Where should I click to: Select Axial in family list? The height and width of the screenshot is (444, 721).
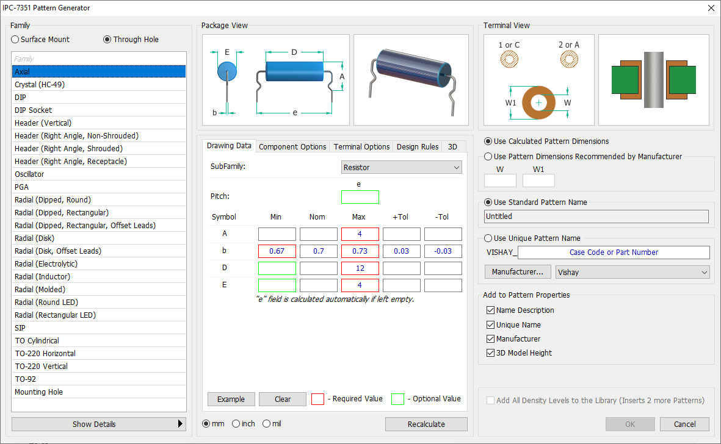(x=99, y=71)
